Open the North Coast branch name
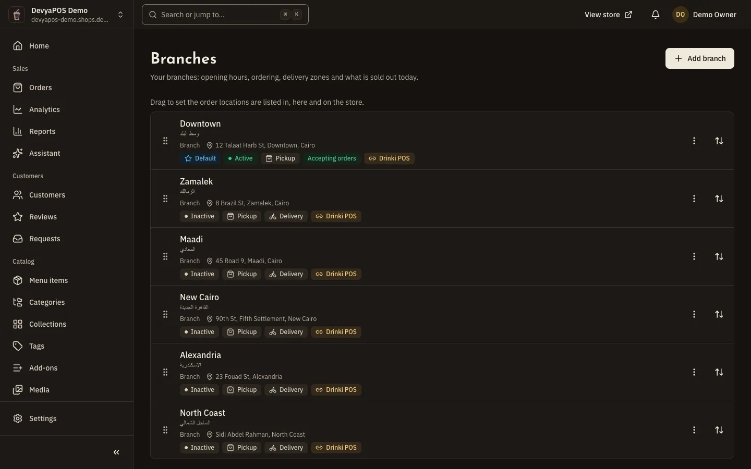This screenshot has width=751, height=469. pos(202,413)
